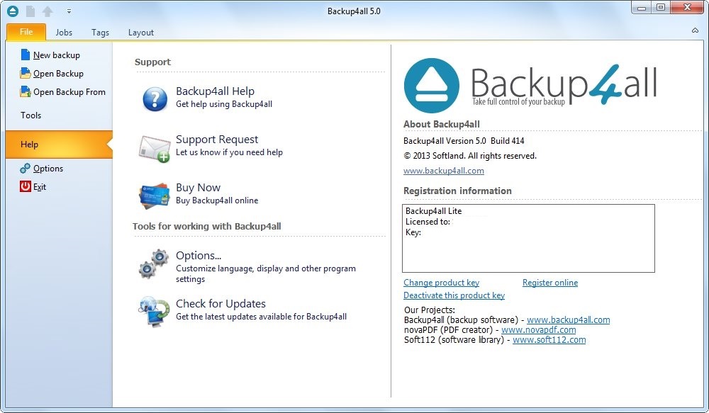The height and width of the screenshot is (413, 709).
Task: Click the Key: label in registration box
Action: [413, 232]
